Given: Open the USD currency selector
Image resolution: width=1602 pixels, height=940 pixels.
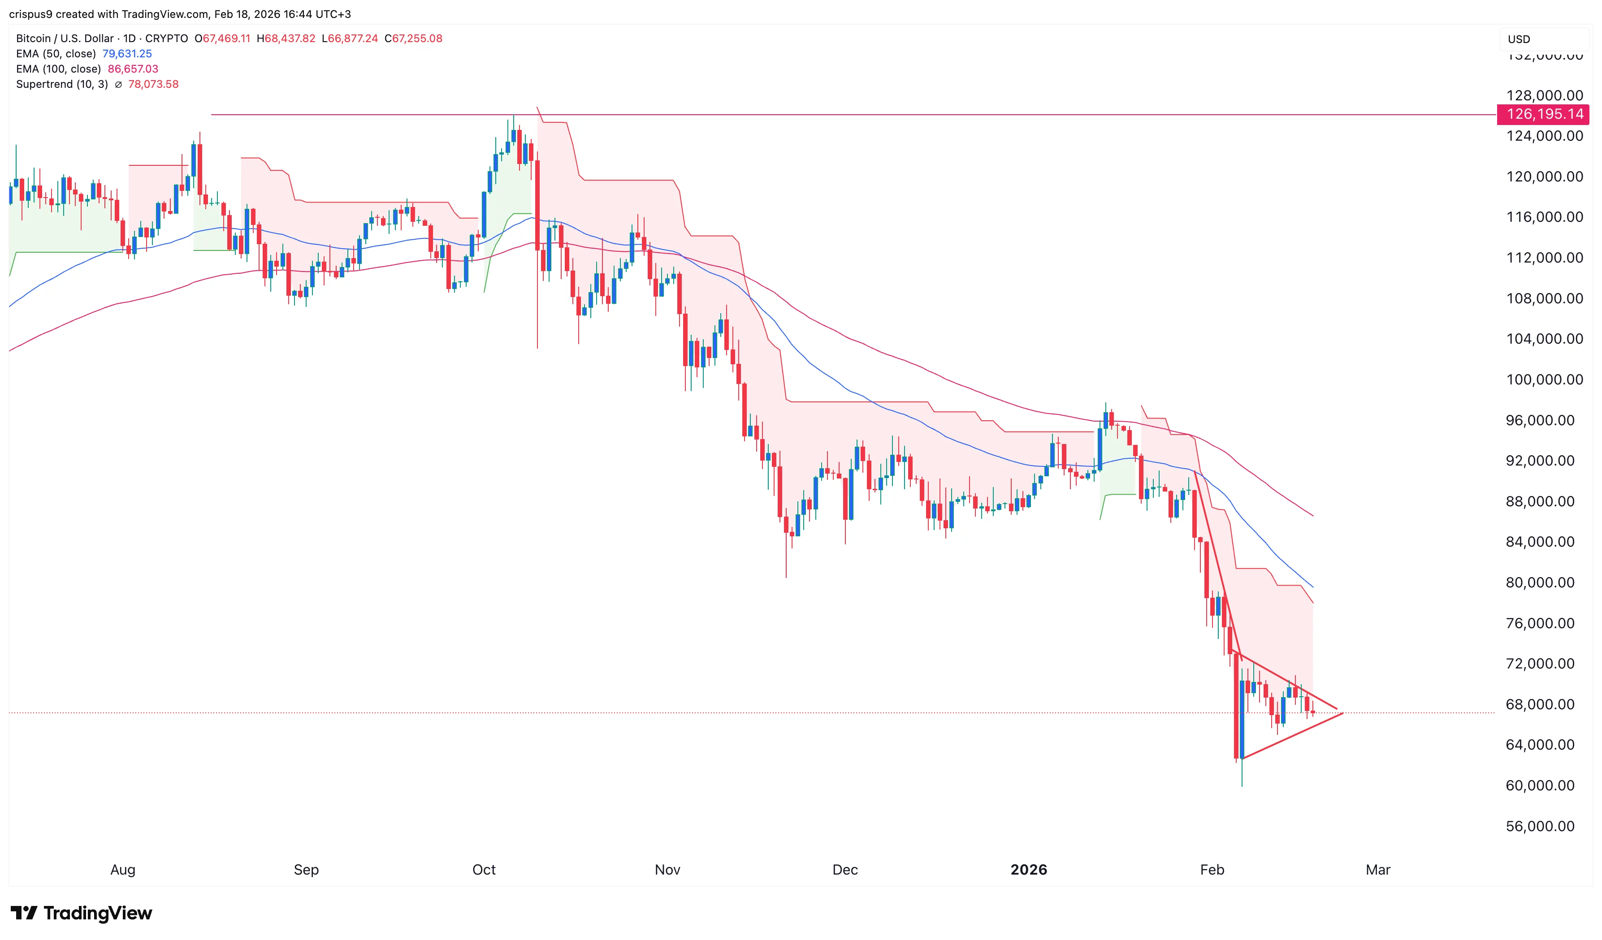Looking at the screenshot, I should tap(1519, 39).
